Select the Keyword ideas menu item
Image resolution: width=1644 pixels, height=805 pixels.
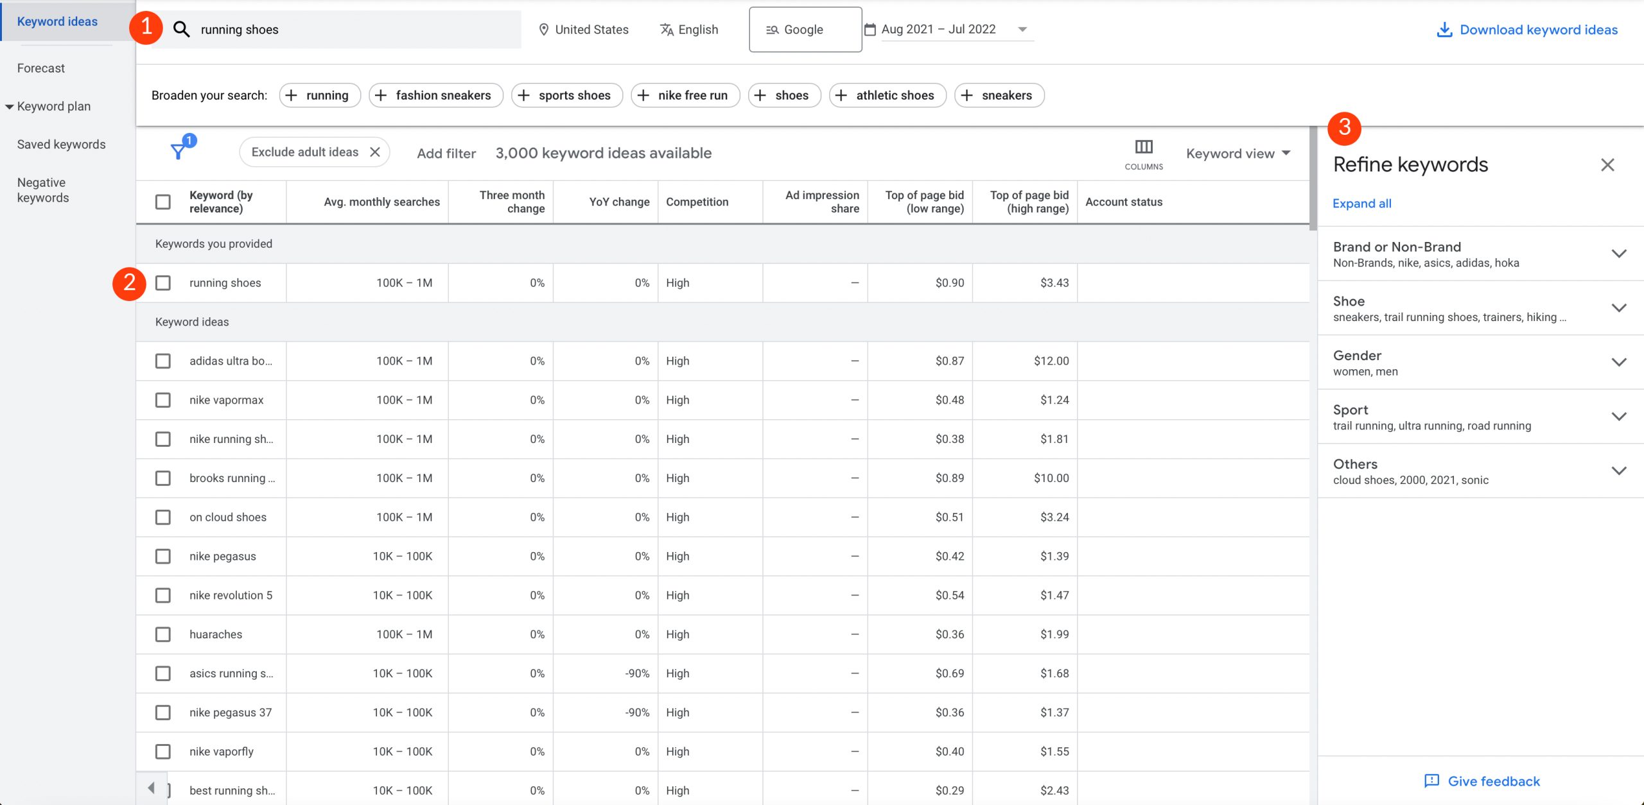click(x=57, y=21)
